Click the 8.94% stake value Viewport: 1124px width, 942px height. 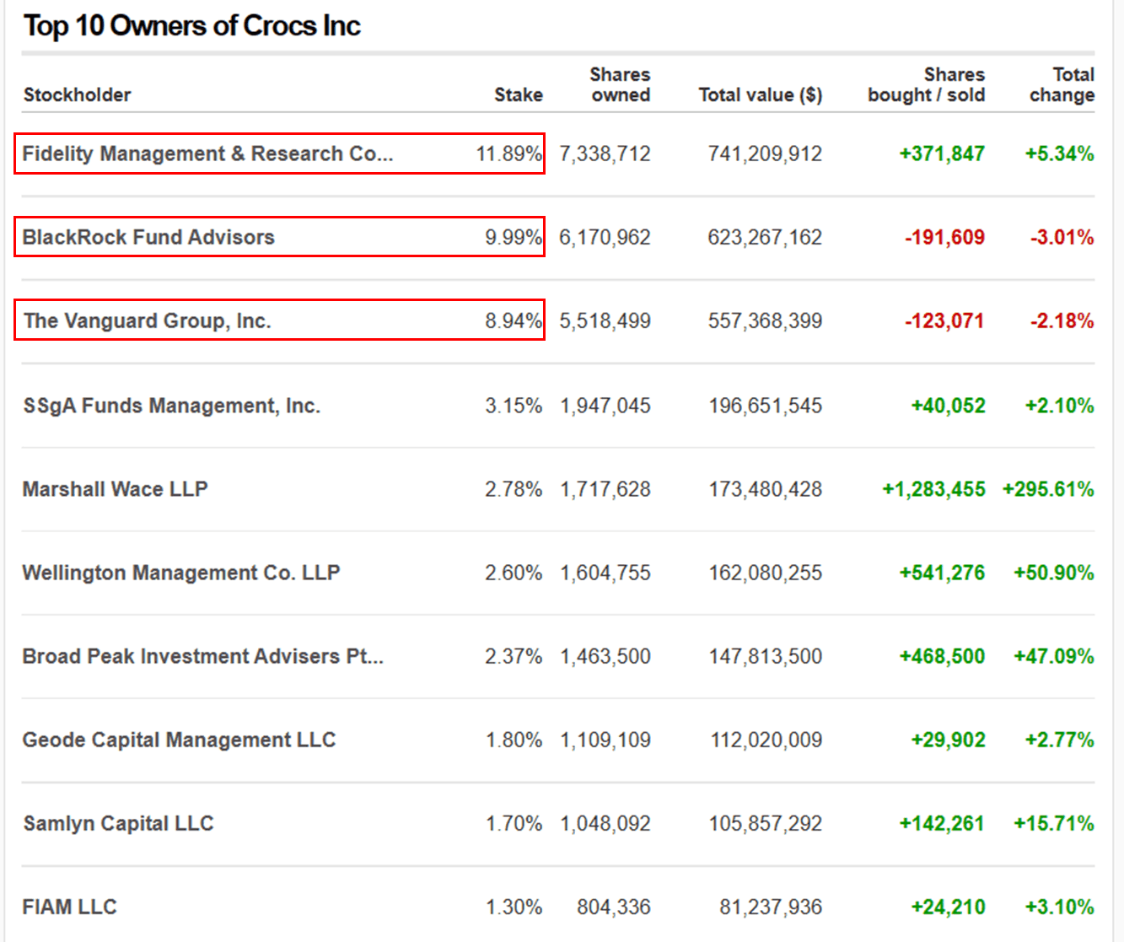(514, 320)
